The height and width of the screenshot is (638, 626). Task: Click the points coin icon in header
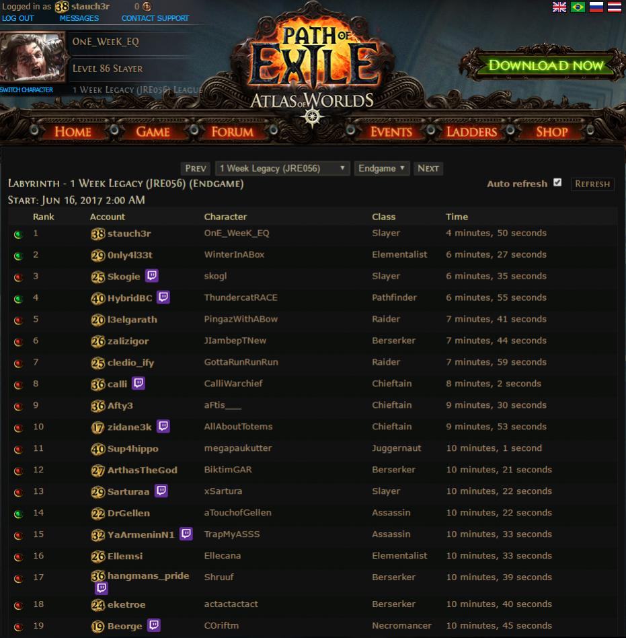[x=147, y=7]
